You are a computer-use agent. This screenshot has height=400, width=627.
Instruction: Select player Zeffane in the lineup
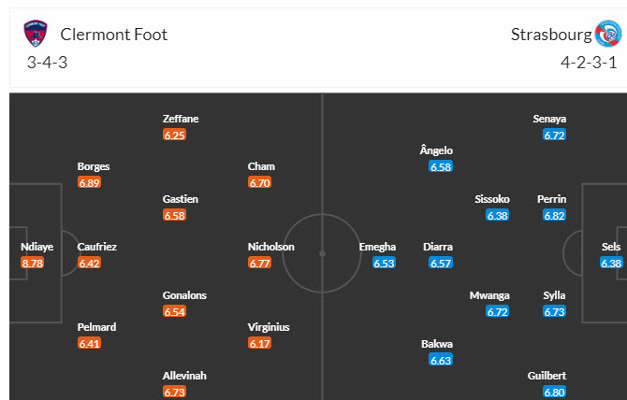181,119
